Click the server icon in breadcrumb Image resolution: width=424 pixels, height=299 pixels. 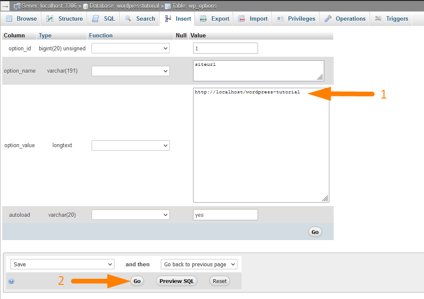pos(17,6)
